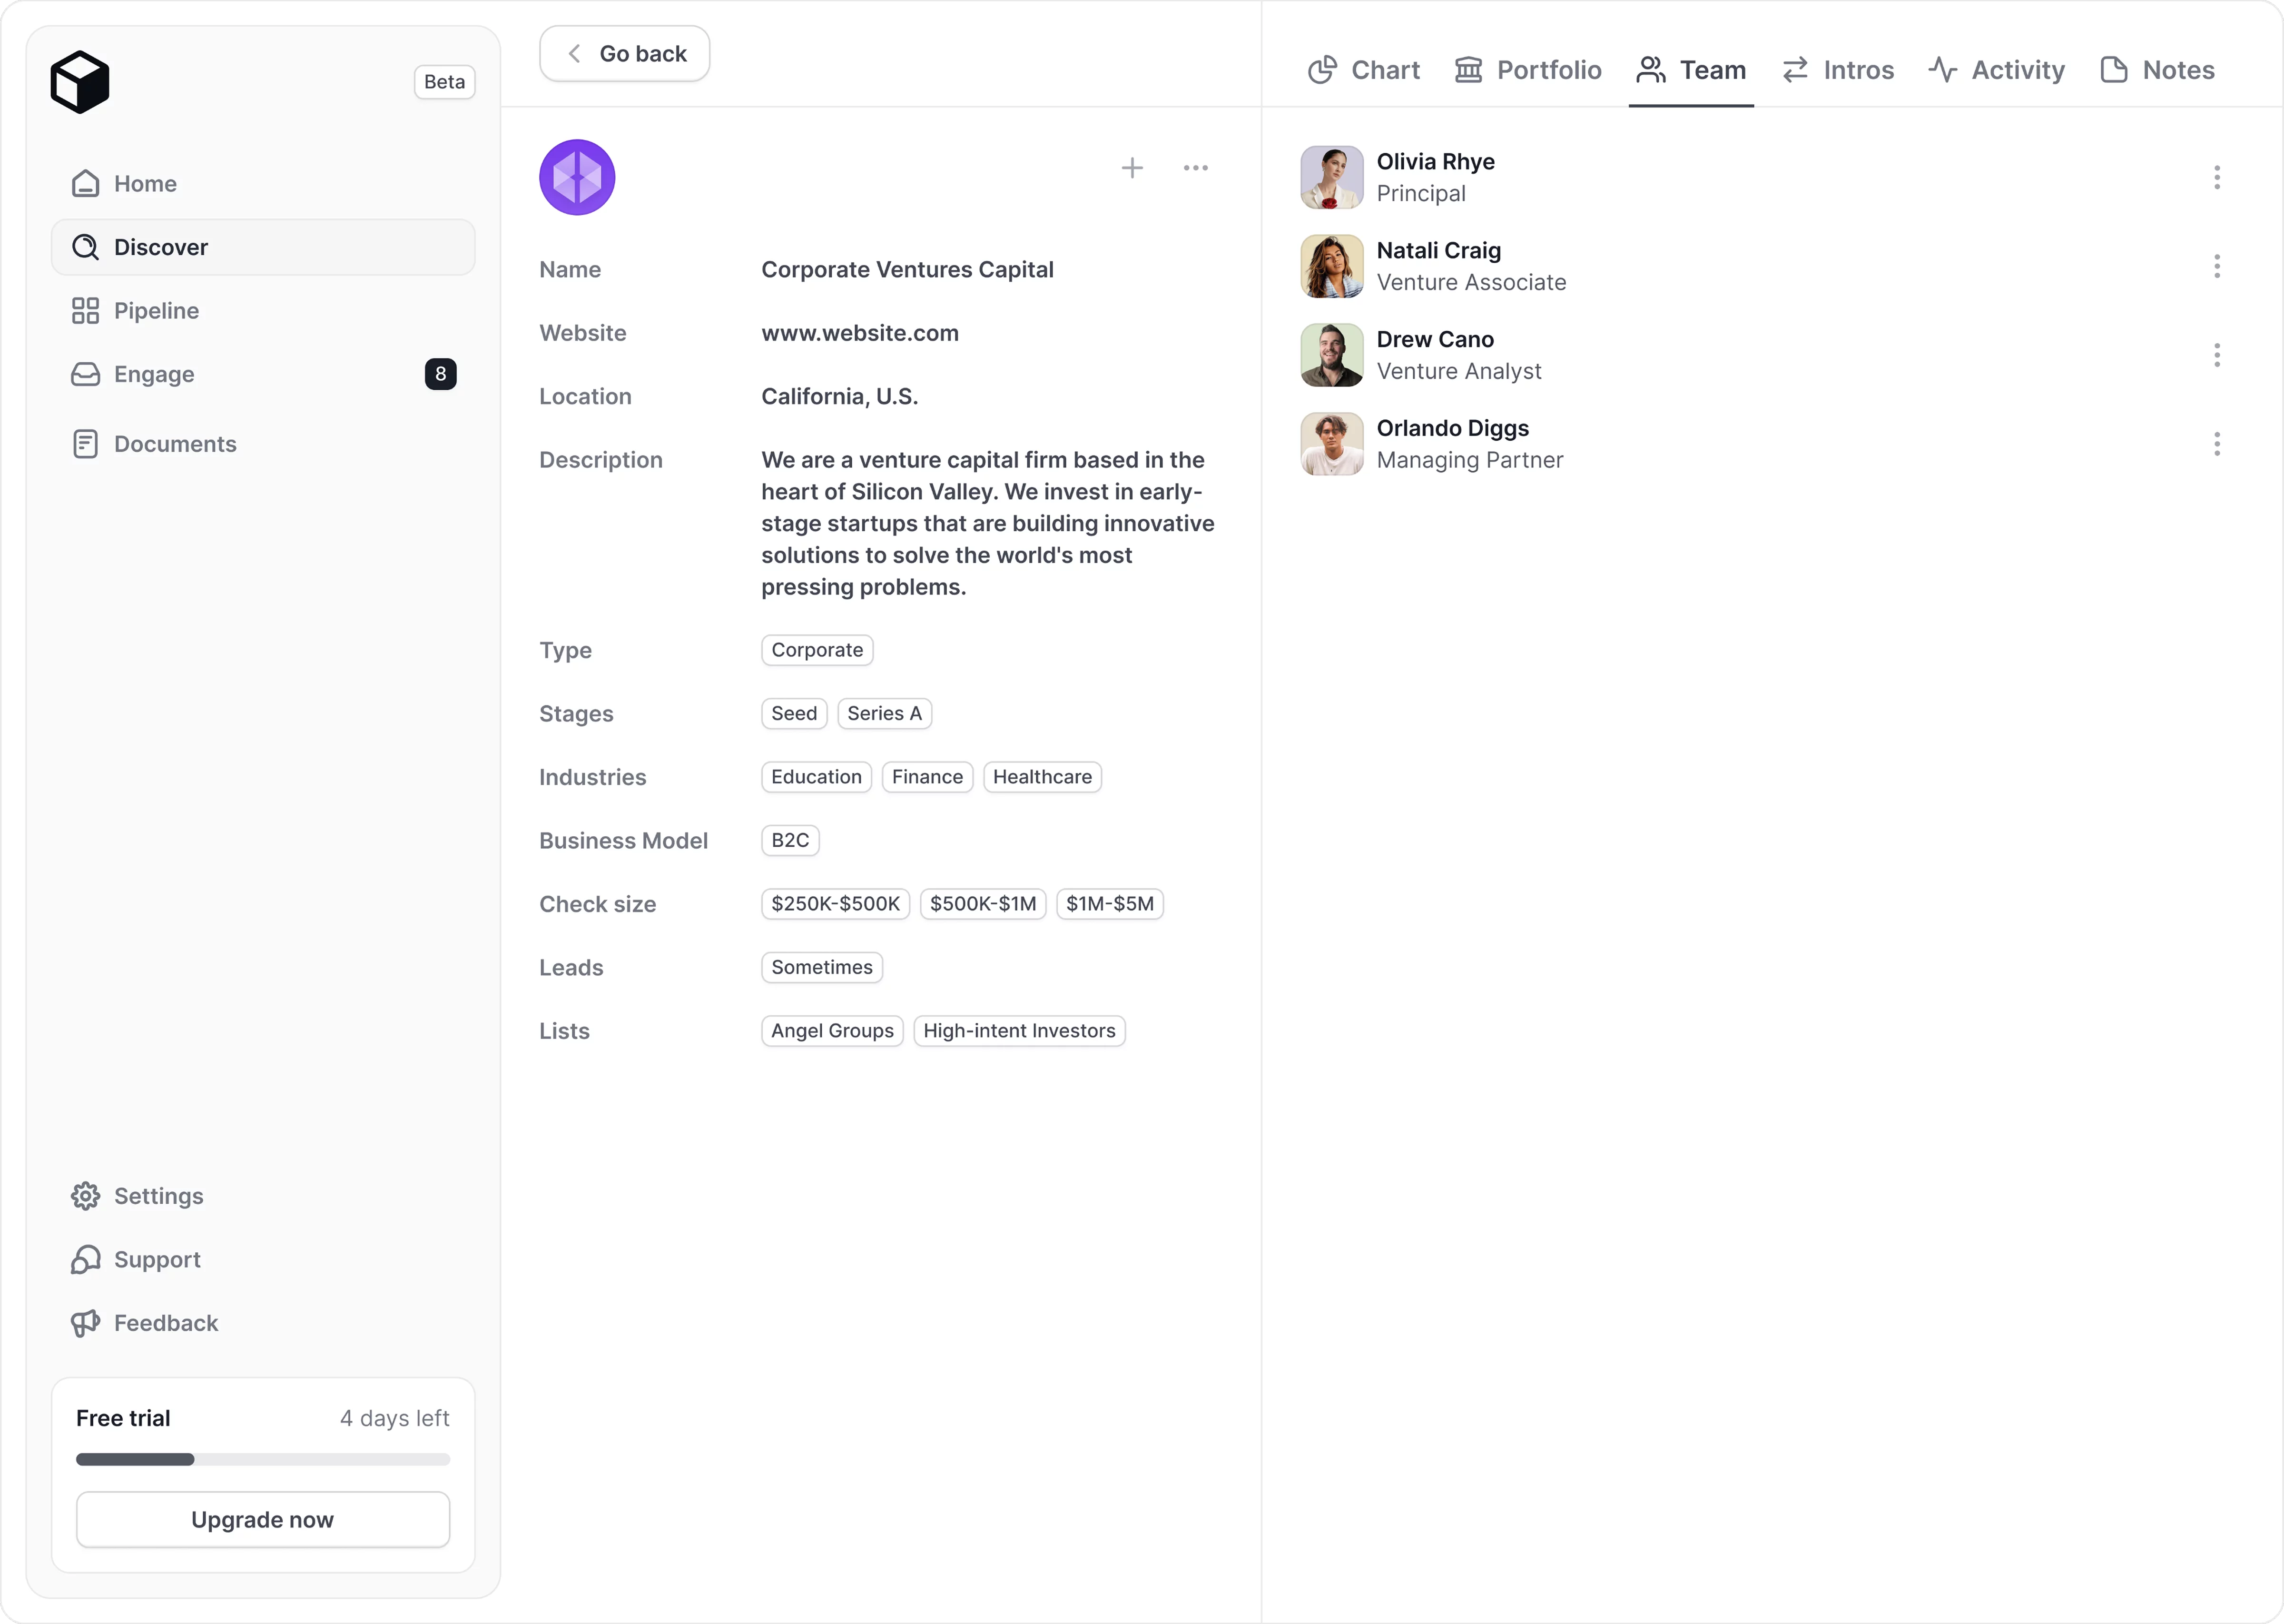Click the Settings gear icon
The height and width of the screenshot is (1624, 2284).
86,1196
